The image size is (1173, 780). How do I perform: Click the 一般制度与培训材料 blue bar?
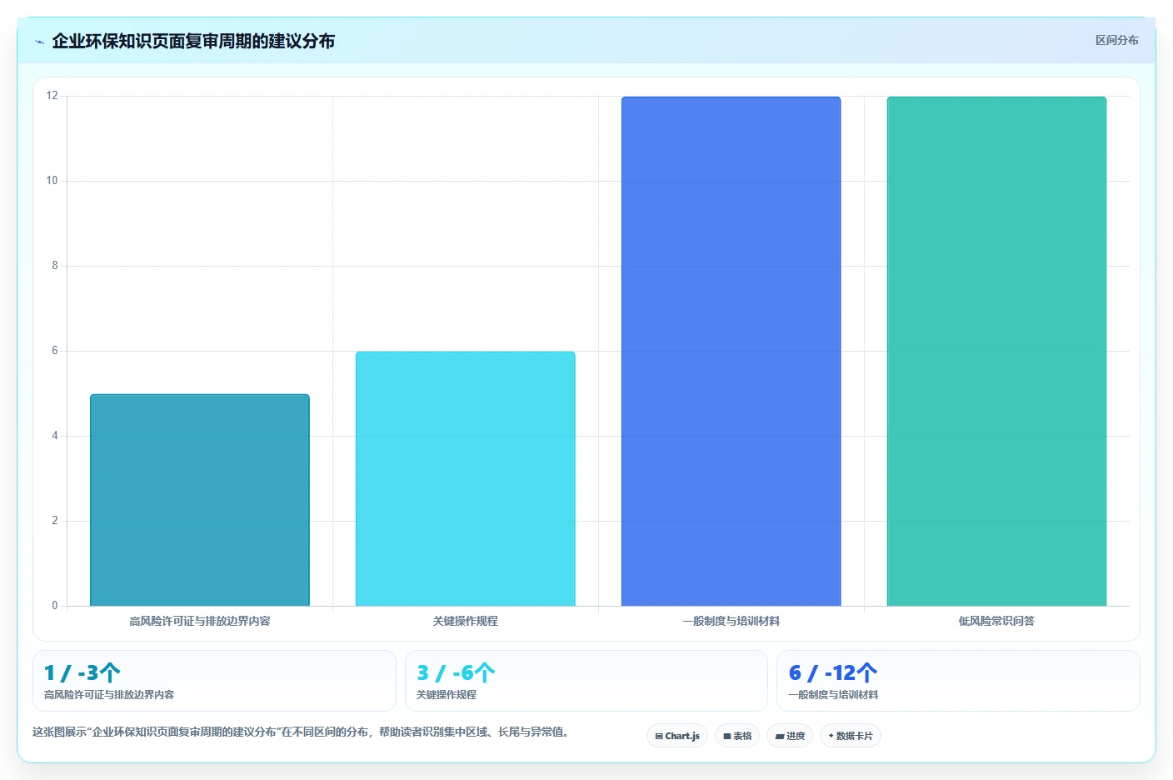[x=731, y=351]
